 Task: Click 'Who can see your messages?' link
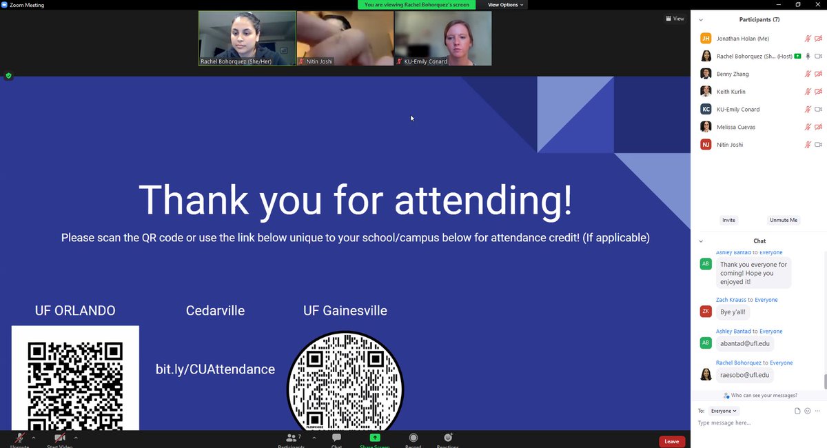764,396
